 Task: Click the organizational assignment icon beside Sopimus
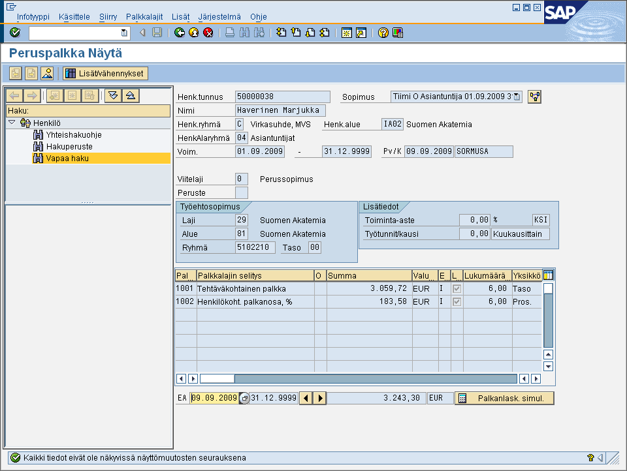point(535,97)
